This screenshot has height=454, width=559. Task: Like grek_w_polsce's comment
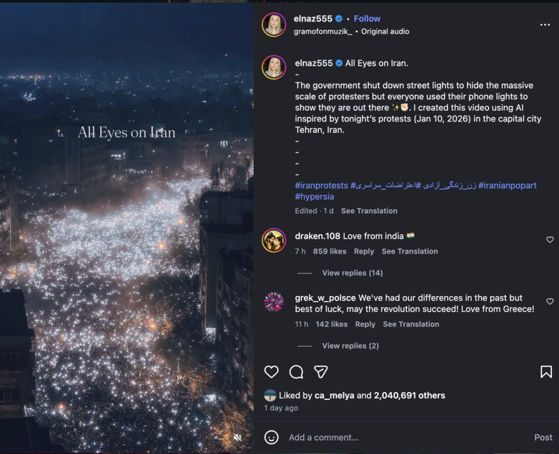(x=550, y=301)
